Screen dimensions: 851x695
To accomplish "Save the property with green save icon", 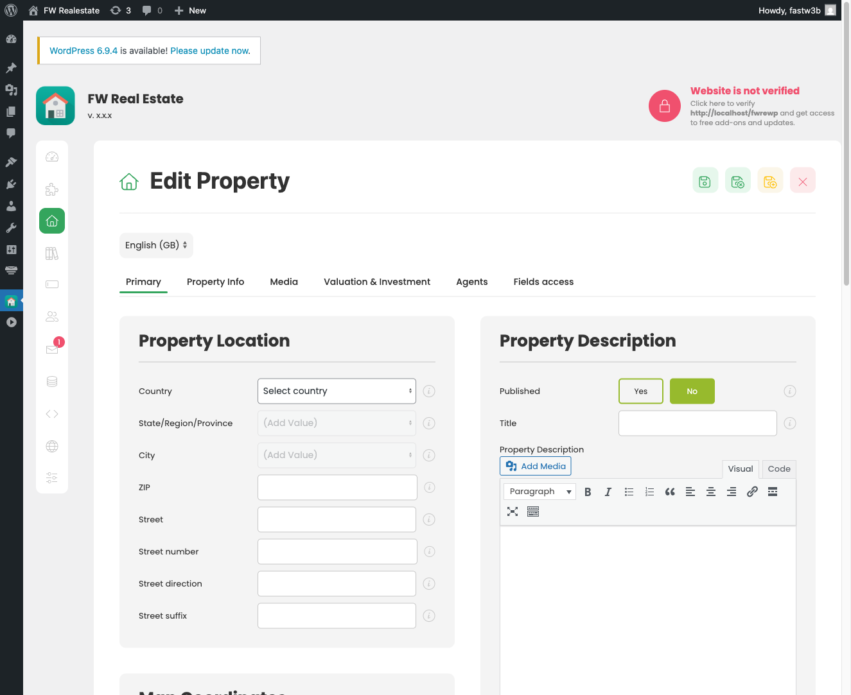I will (705, 180).
